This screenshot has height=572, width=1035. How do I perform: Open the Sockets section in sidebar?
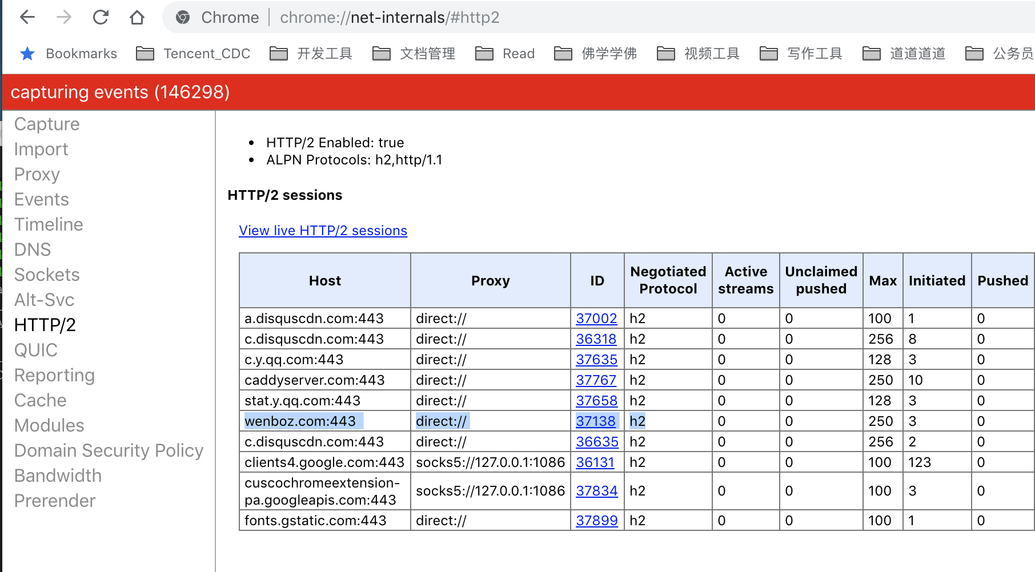47,275
